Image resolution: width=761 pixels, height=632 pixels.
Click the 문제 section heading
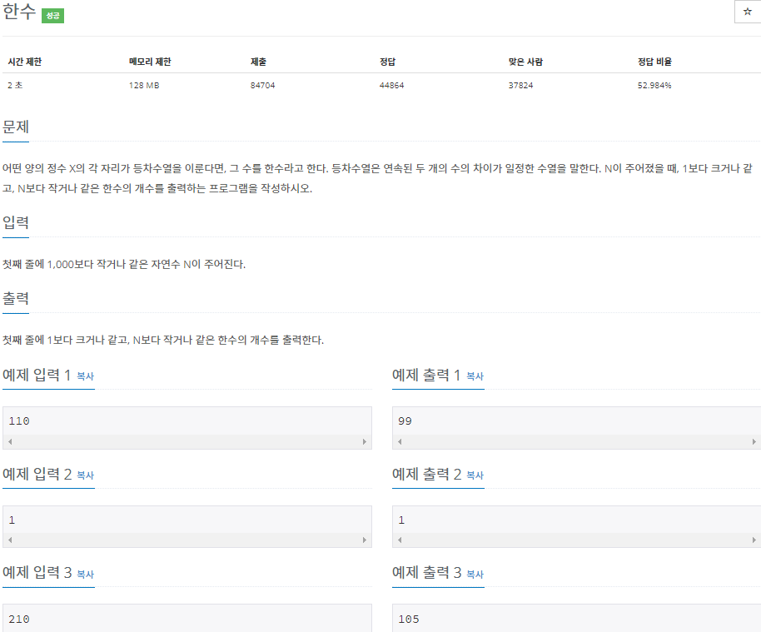16,127
